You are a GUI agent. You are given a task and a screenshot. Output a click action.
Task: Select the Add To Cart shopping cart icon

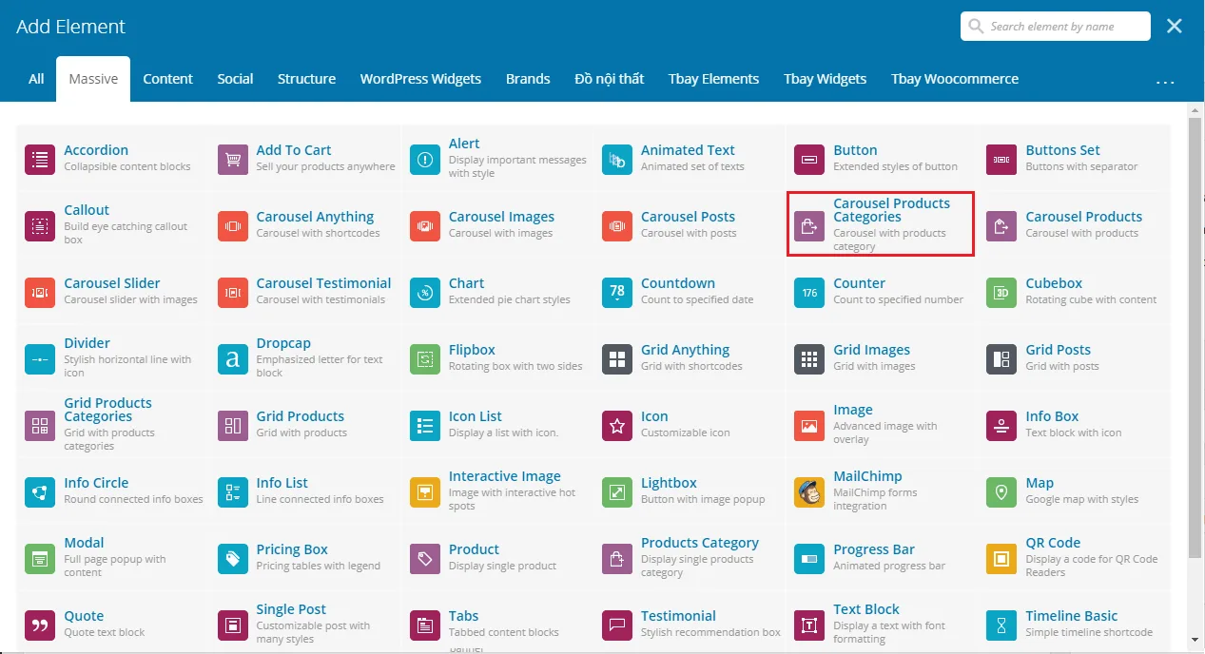[232, 160]
